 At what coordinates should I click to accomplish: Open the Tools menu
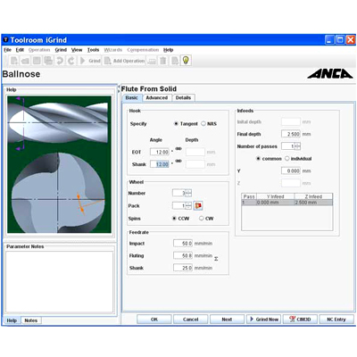(x=93, y=50)
